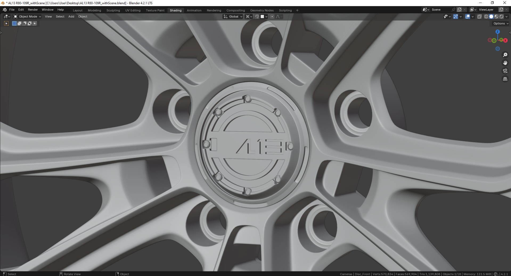The width and height of the screenshot is (511, 276).
Task: Switch to the Rendering workspace tab
Action: point(214,10)
